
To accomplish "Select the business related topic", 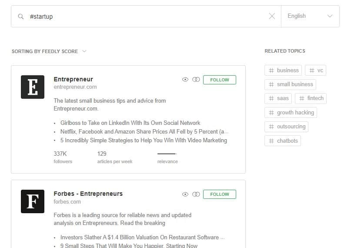I will point(283,70).
